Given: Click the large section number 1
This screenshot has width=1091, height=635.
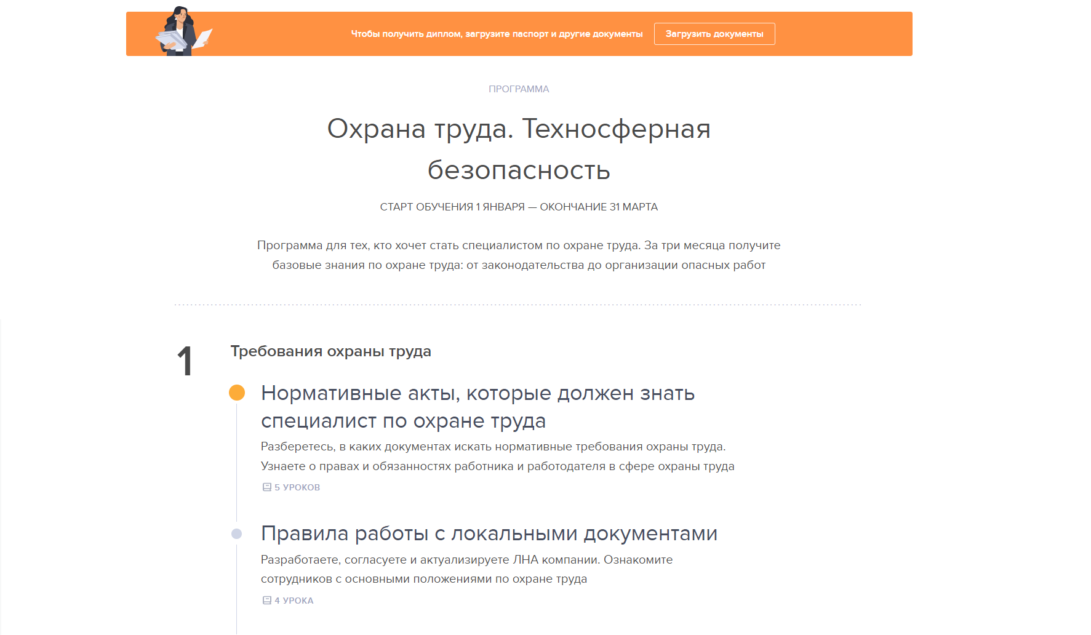Looking at the screenshot, I should point(185,361).
